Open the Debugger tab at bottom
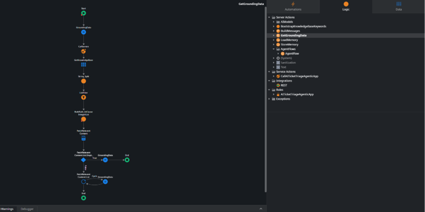The image size is (425, 212). [x=27, y=209]
